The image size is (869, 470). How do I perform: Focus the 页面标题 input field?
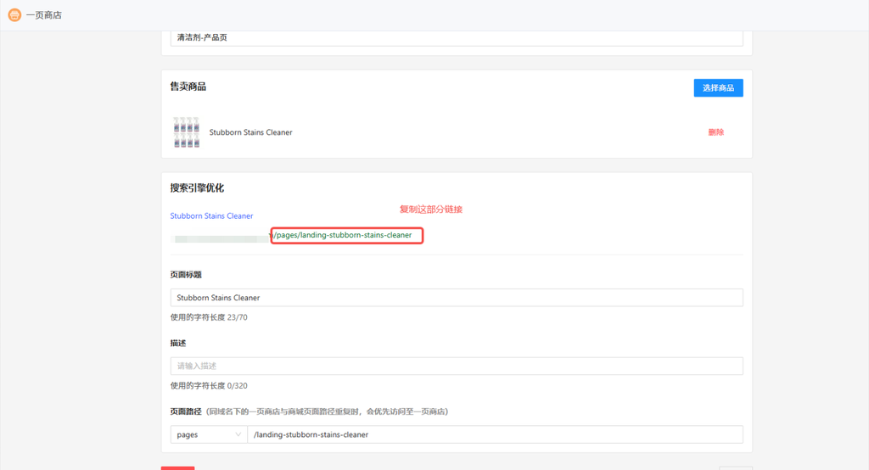coord(456,298)
